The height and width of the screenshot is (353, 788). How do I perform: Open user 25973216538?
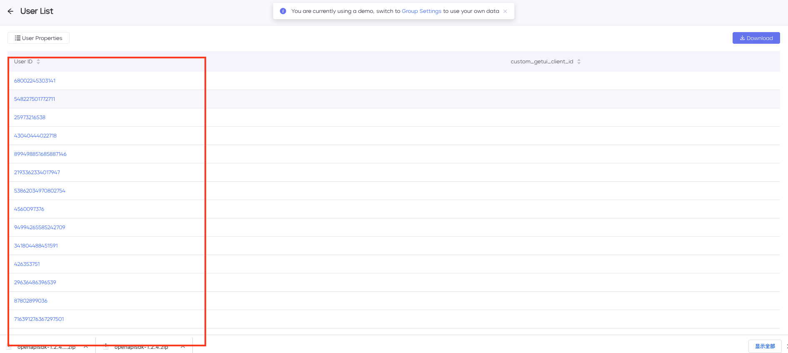(30, 118)
